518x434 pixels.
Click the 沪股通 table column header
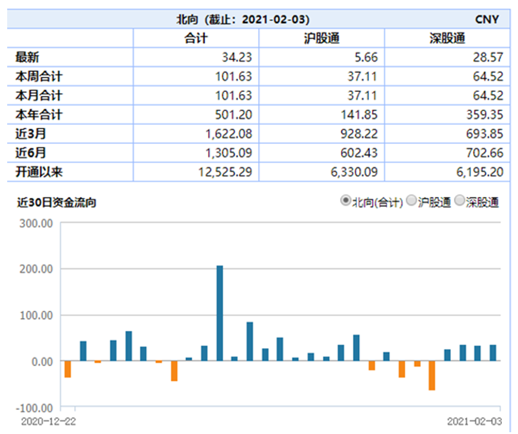321,38
